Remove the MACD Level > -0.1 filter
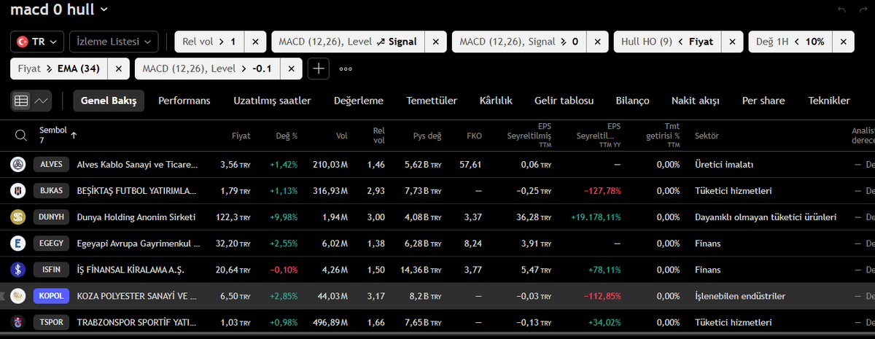The height and width of the screenshot is (339, 875). [x=291, y=69]
